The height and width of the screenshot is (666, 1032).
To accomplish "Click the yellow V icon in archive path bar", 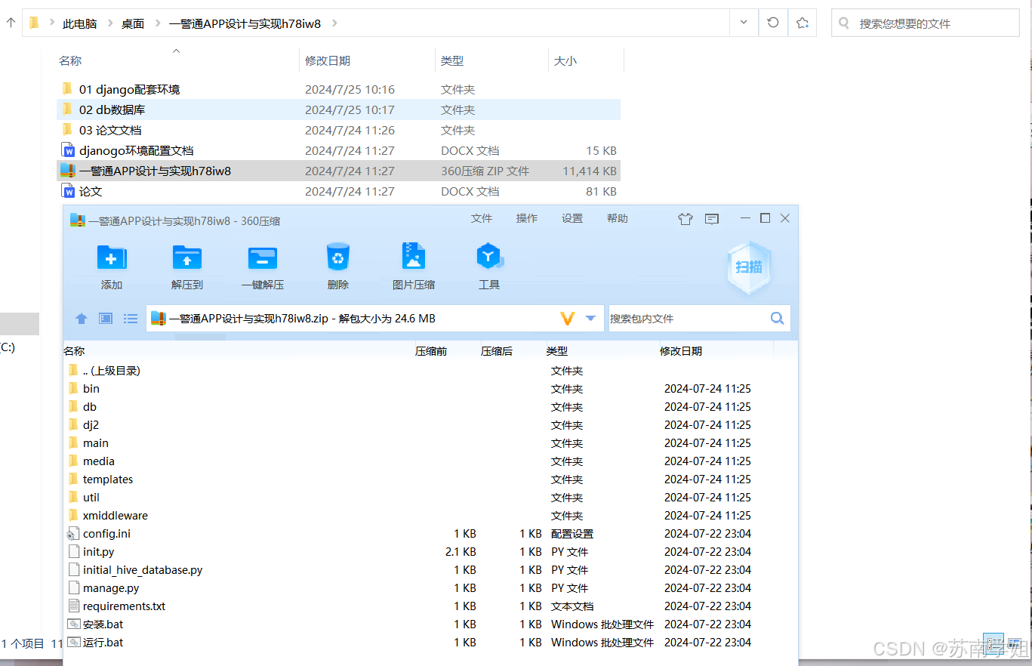I will tap(568, 319).
